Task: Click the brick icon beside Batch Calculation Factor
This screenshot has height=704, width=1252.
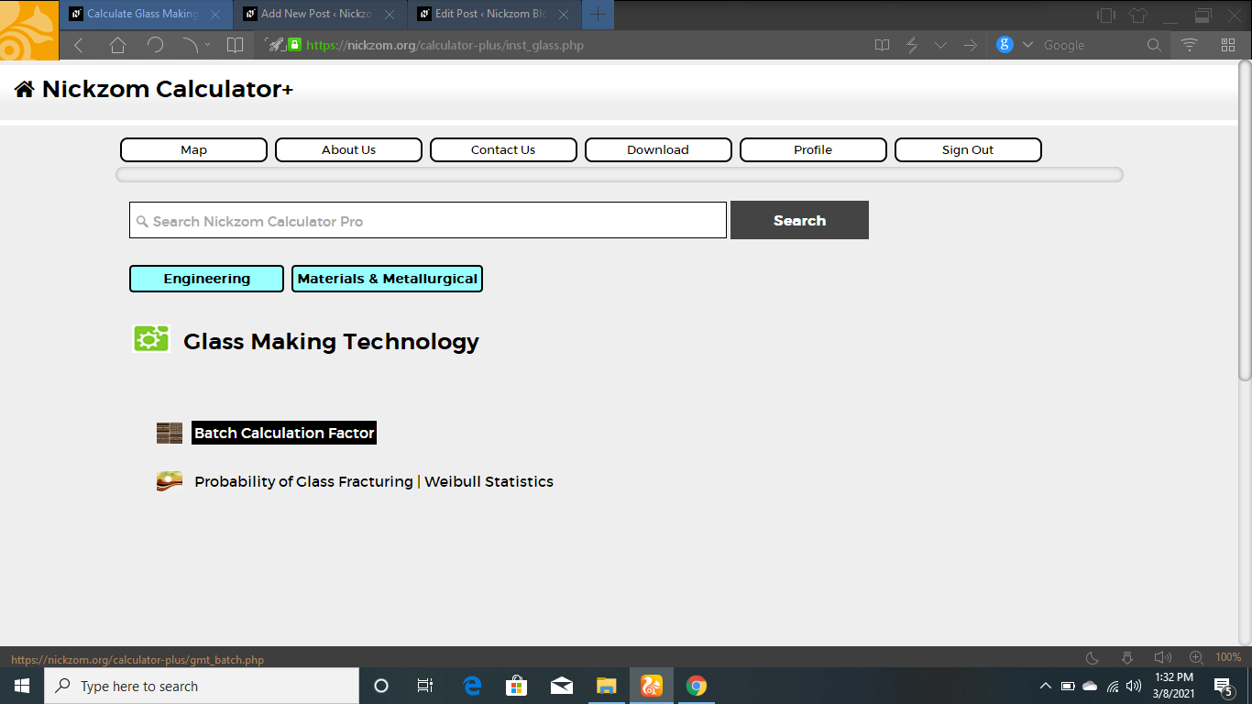Action: tap(170, 433)
